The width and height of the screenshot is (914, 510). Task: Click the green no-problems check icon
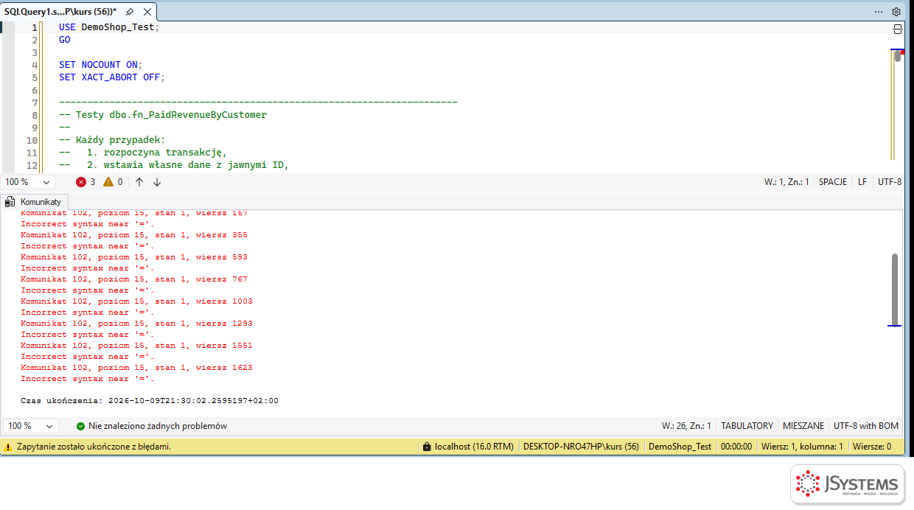80,426
